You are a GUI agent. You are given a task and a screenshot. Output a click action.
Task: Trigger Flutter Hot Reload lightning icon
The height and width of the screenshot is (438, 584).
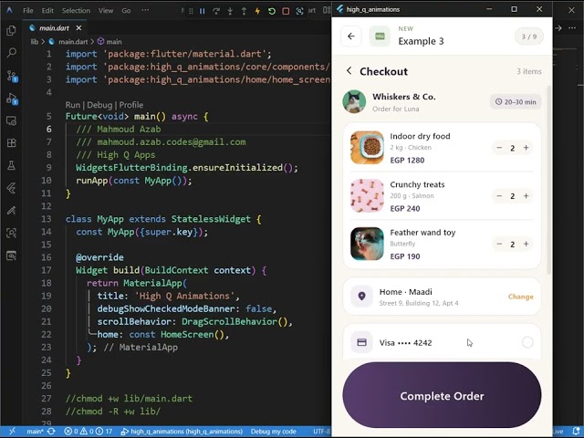257,11
